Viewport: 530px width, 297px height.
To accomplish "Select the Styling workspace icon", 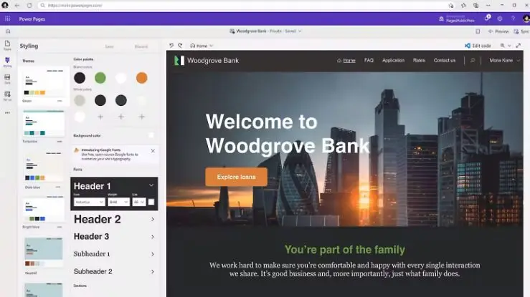I will 7,62.
